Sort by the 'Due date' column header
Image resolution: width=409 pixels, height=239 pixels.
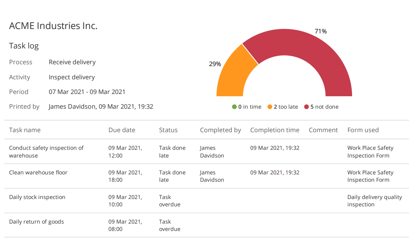(122, 130)
